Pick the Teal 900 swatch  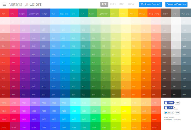[85, 93]
